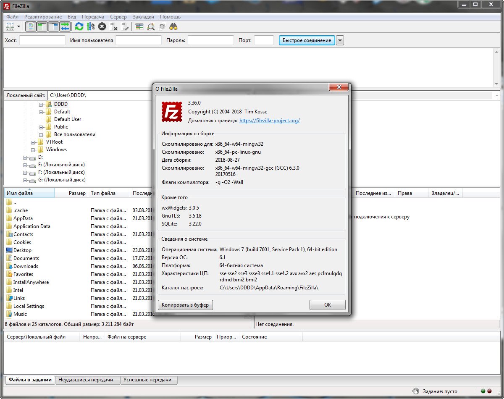Click the FileZilla logo in About dialog
Screen dimensions: 504x399
[171, 112]
